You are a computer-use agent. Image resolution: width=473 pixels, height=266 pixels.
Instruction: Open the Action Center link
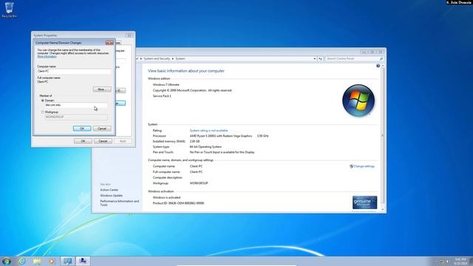point(109,190)
